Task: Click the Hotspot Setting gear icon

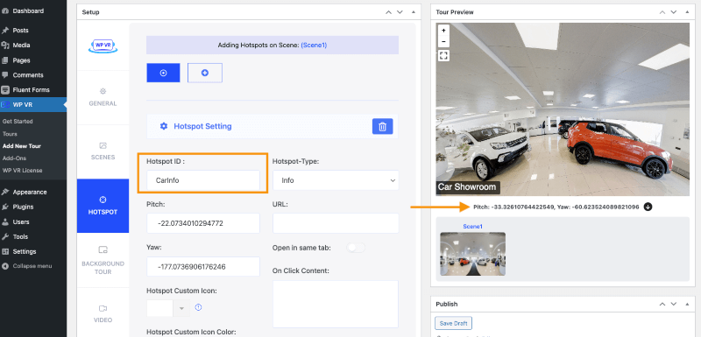Action: (x=164, y=126)
